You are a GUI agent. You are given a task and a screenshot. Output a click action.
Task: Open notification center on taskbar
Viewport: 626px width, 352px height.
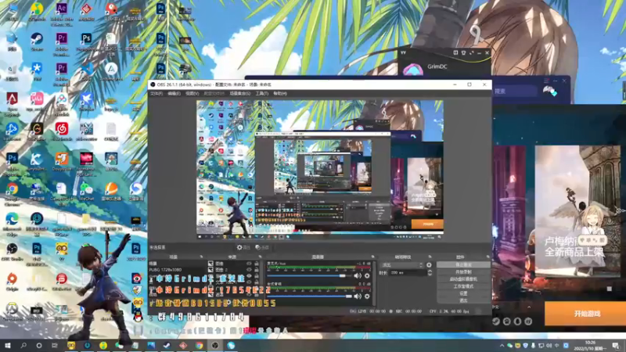[616, 346]
